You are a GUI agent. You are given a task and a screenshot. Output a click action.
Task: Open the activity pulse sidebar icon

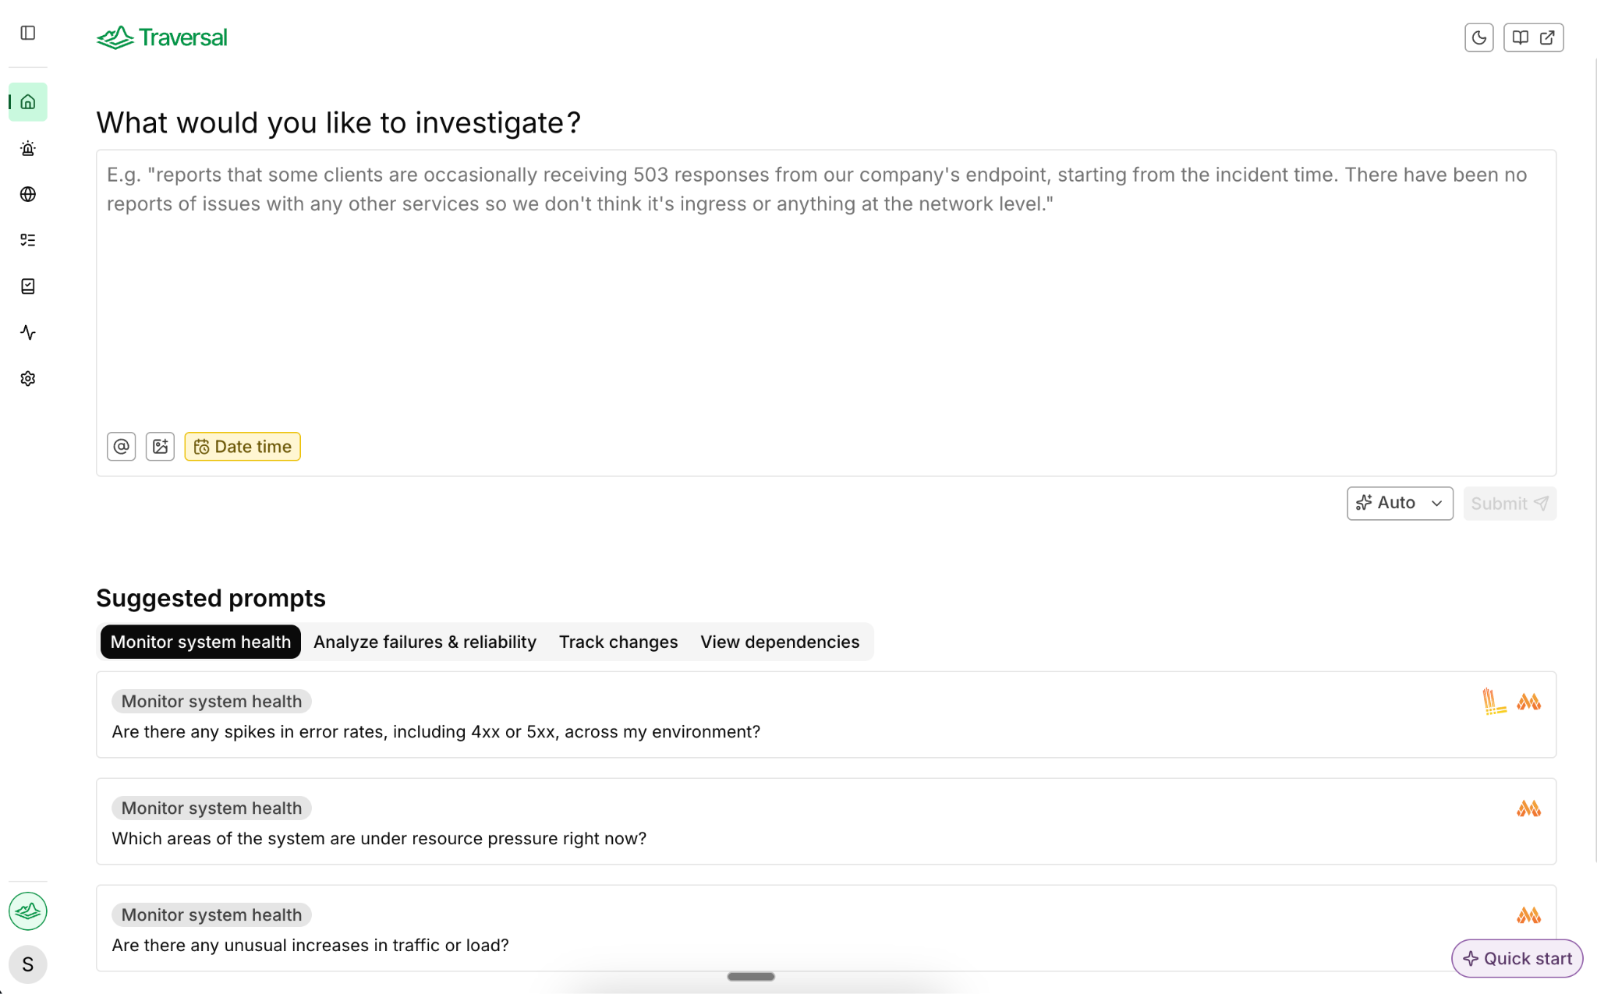tap(28, 332)
